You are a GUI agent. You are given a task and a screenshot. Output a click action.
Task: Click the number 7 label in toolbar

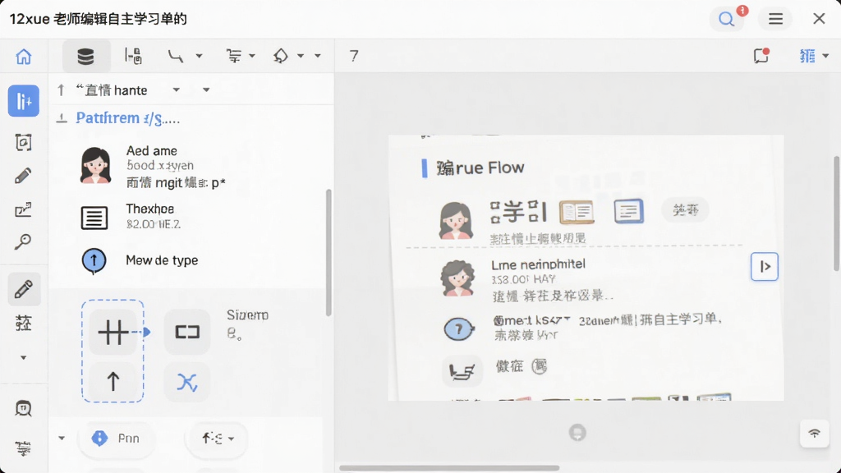tap(353, 56)
